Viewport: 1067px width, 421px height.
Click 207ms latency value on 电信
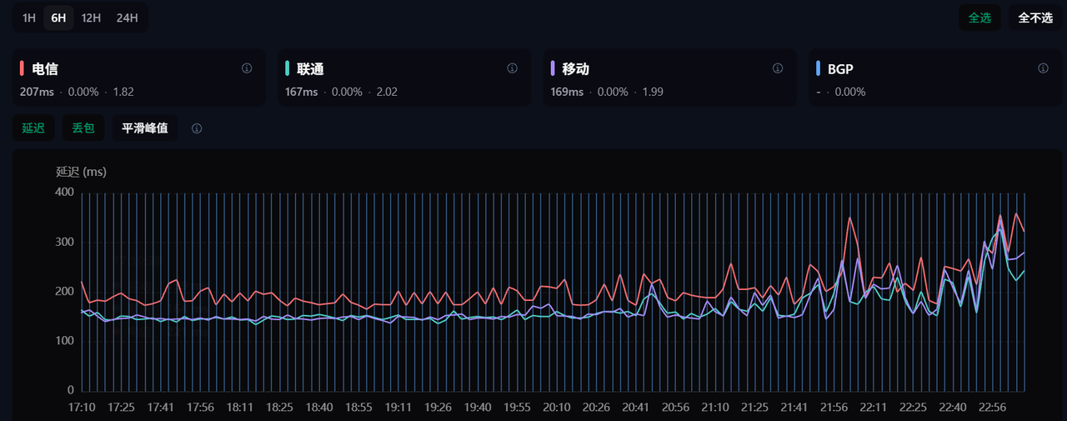(36, 92)
